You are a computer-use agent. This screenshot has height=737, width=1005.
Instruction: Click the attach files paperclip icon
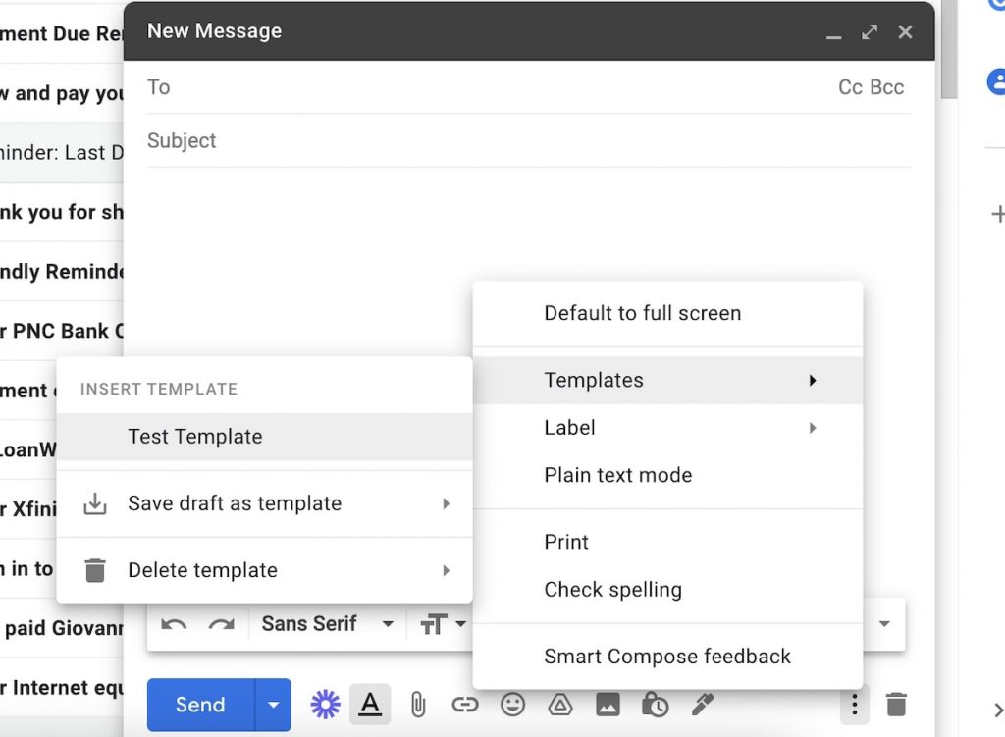coord(418,705)
